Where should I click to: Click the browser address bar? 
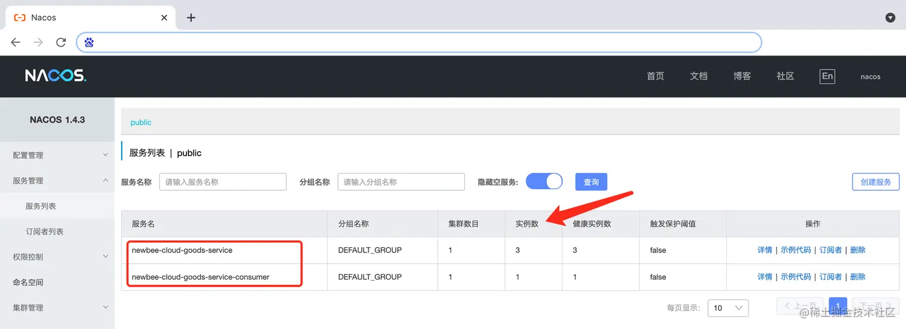pos(419,42)
